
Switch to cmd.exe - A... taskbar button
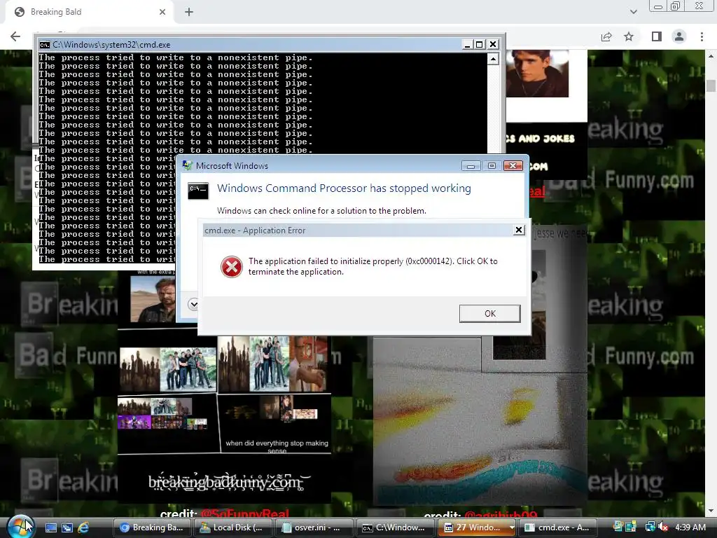(x=557, y=527)
